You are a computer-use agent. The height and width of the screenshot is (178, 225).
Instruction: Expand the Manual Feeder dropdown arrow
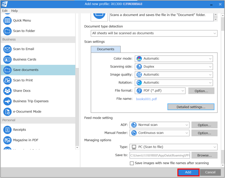point(187,133)
